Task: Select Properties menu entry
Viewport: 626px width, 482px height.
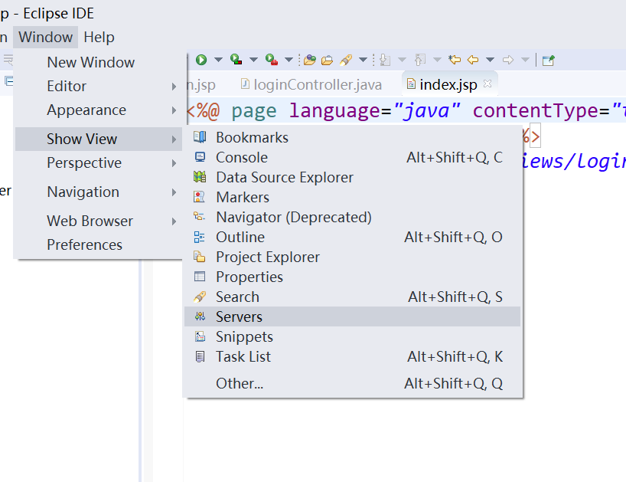Action: click(353, 277)
